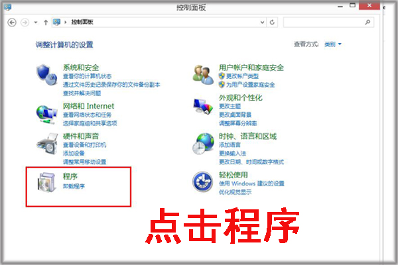Click 查看网络状态和任务 link
Image resolution: width=398 pixels, height=265 pixels.
(87, 115)
